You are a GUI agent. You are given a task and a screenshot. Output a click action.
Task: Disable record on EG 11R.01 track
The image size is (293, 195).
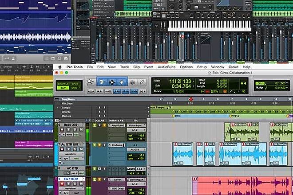click(x=62, y=183)
